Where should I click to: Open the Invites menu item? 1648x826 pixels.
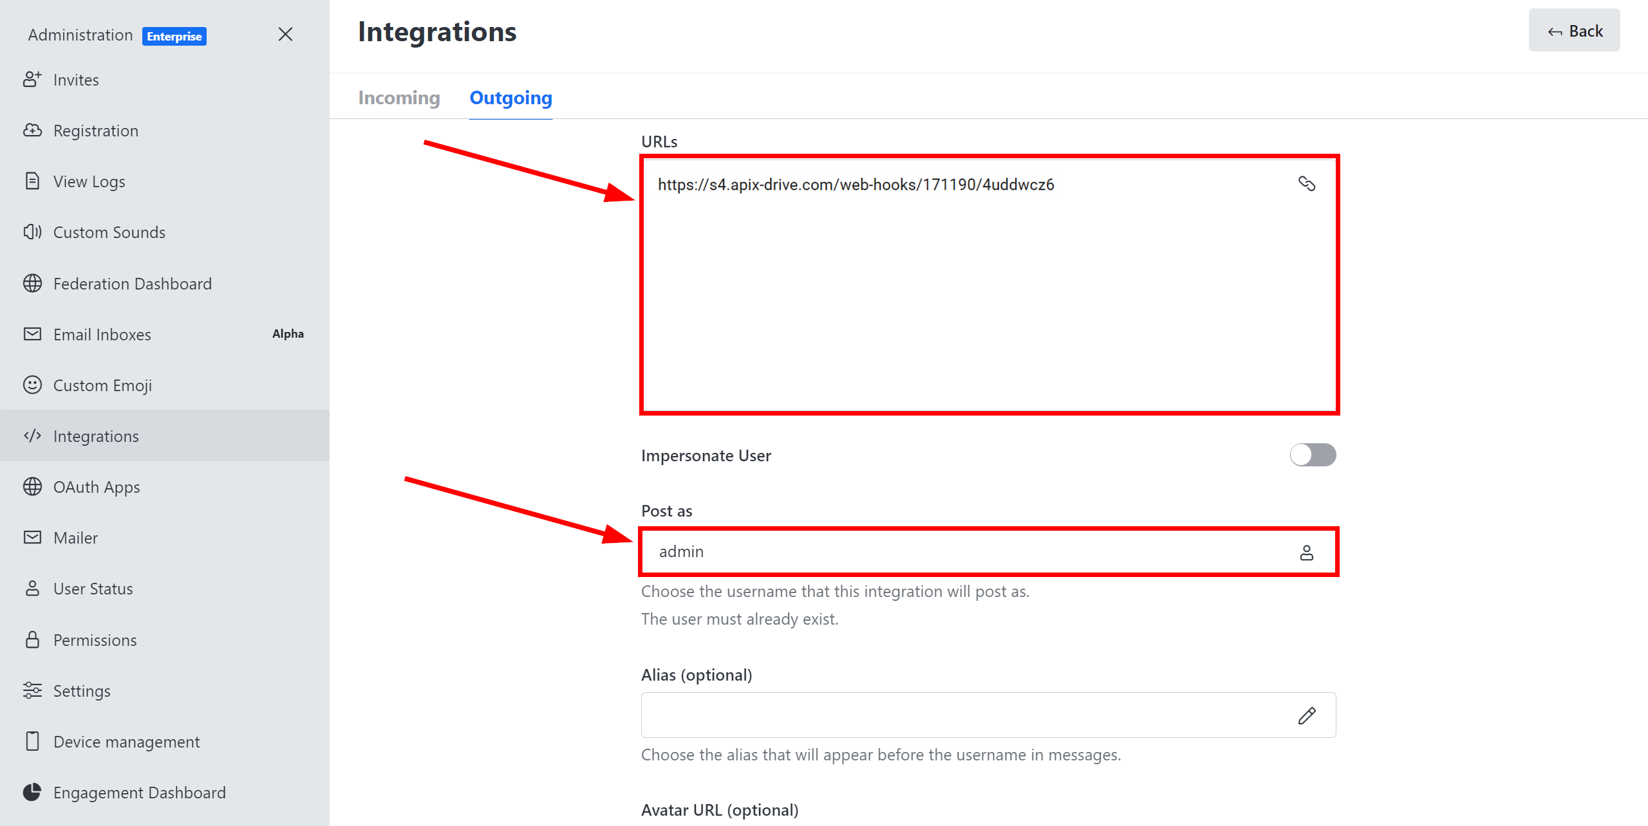165,80
